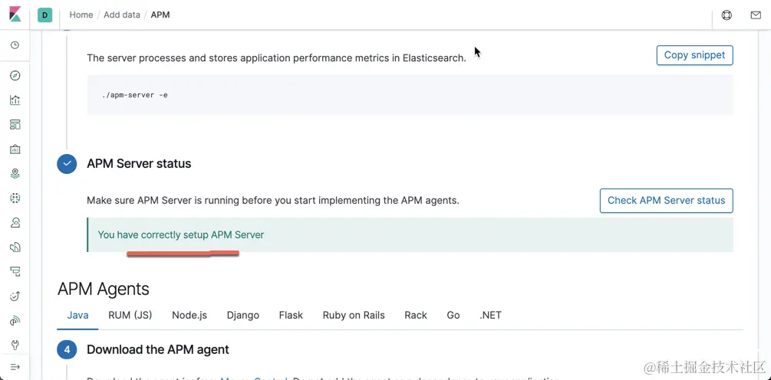The height and width of the screenshot is (380, 771).
Task: Open Logs from the sidebar
Action: click(15, 247)
